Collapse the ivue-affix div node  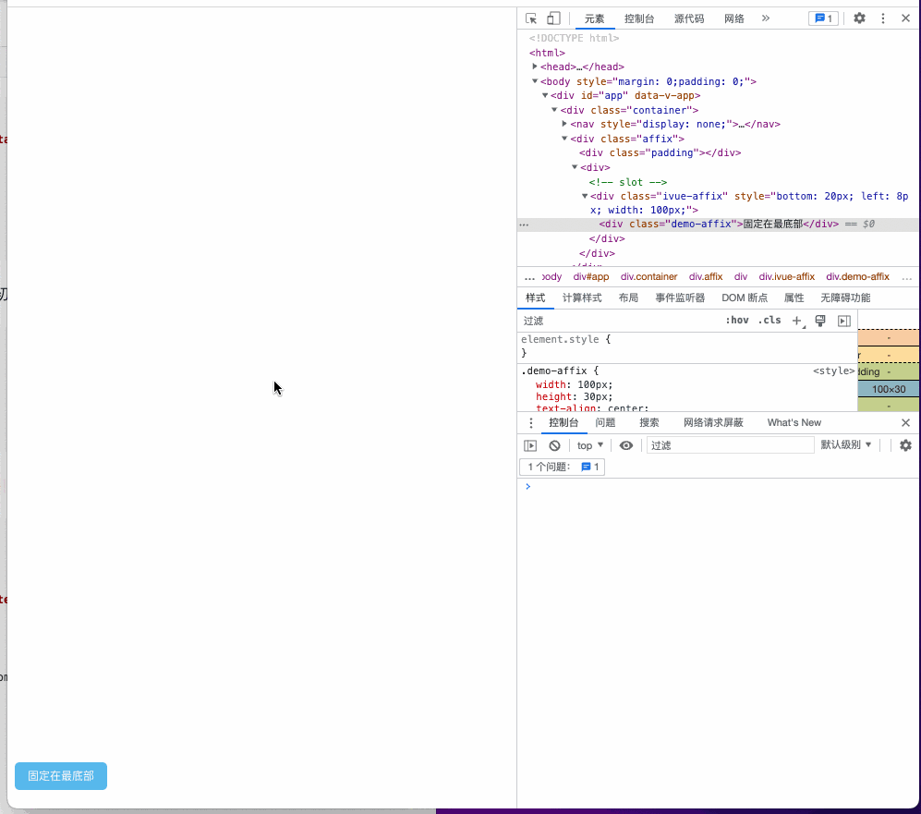click(x=585, y=196)
